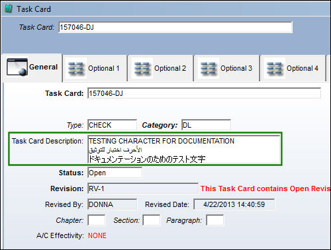Switch to the General tab
This screenshot has height=250, width=331.
coord(32,68)
